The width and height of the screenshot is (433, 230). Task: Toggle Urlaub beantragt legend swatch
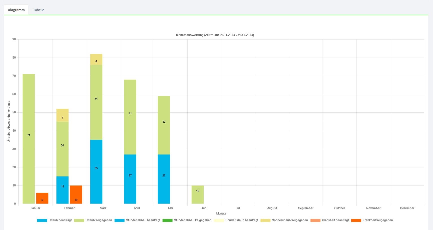click(42, 220)
